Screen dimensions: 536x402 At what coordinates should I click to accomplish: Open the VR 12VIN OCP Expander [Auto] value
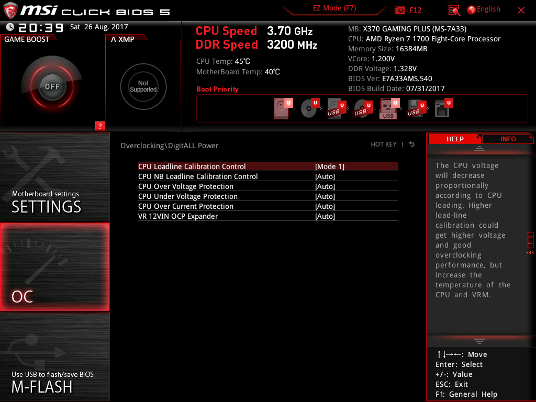click(325, 216)
